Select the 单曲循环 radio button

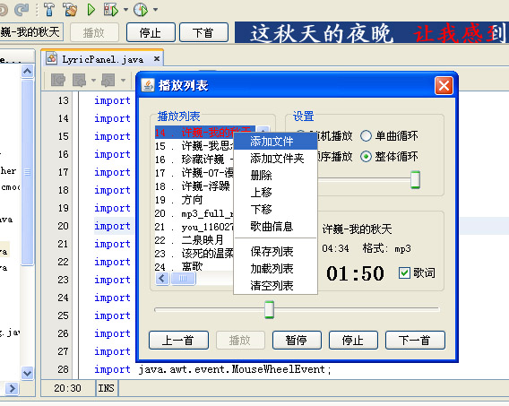[x=366, y=135]
